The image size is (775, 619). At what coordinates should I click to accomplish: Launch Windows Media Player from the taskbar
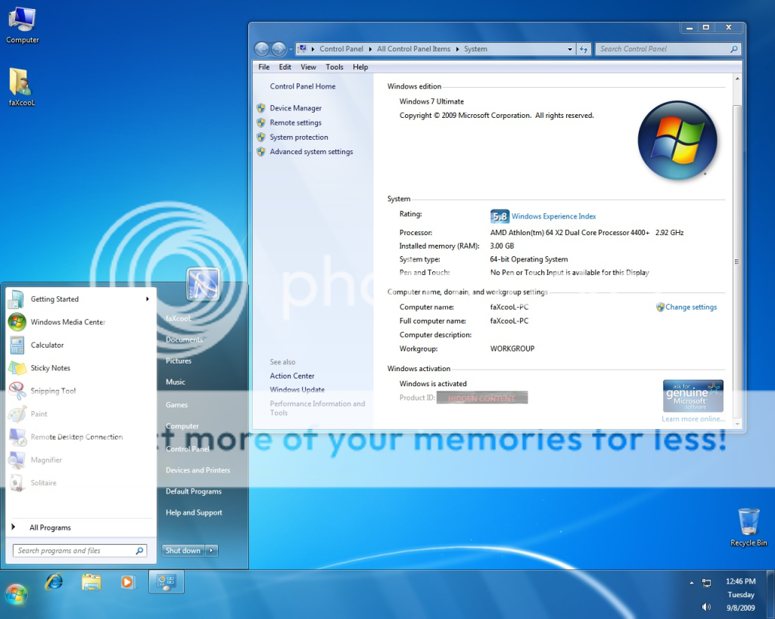pos(127,583)
